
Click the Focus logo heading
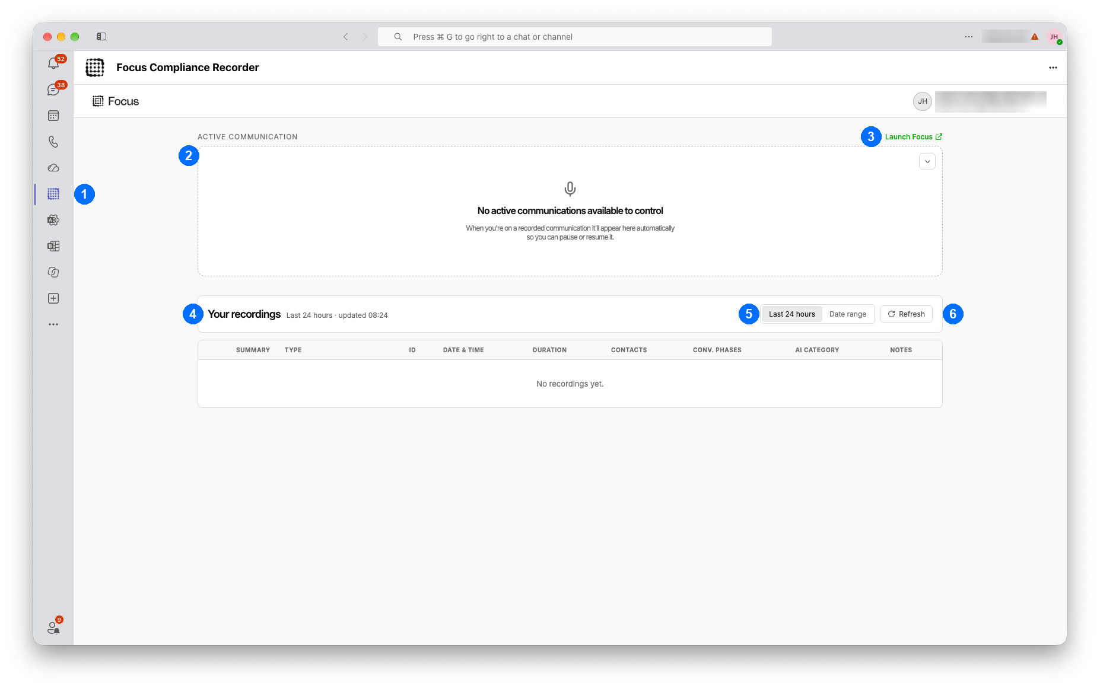[116, 101]
